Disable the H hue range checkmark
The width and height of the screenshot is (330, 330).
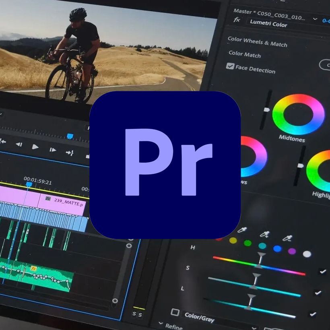click(323, 272)
